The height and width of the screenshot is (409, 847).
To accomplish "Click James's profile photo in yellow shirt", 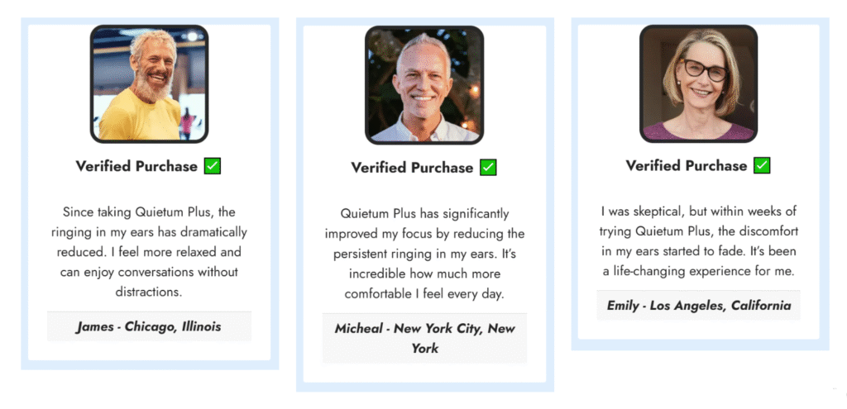I will pyautogui.click(x=149, y=84).
